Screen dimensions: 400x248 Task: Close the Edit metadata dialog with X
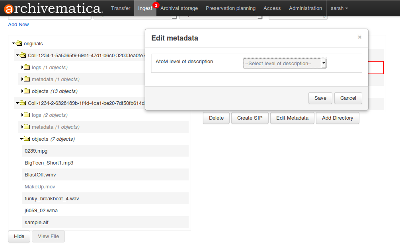[359, 37]
